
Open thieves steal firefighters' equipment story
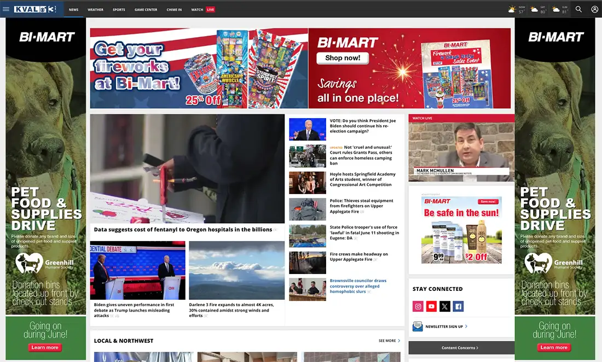click(x=361, y=206)
